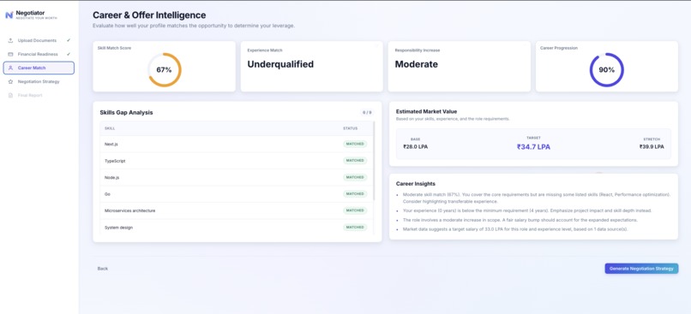691x314 pixels.
Task: Click the Career & Offer Intelligence title
Action: (x=149, y=15)
